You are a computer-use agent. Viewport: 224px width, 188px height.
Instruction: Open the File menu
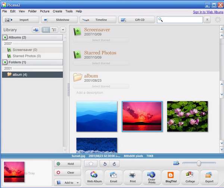(x=4, y=11)
